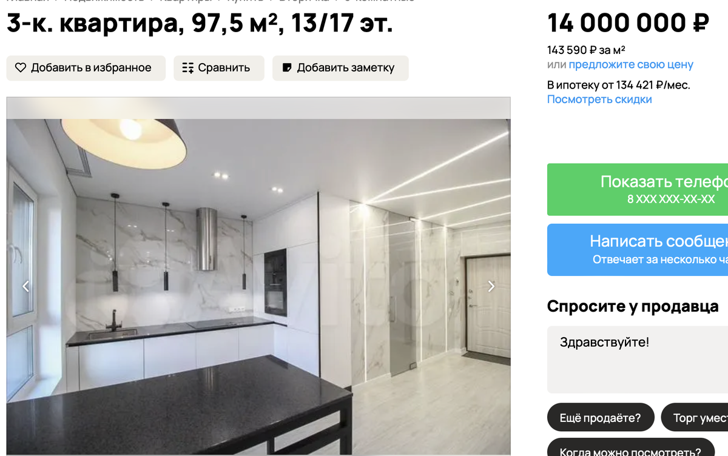Click the note icon beside Добавить заметку
The width and height of the screenshot is (728, 456).
click(x=287, y=67)
